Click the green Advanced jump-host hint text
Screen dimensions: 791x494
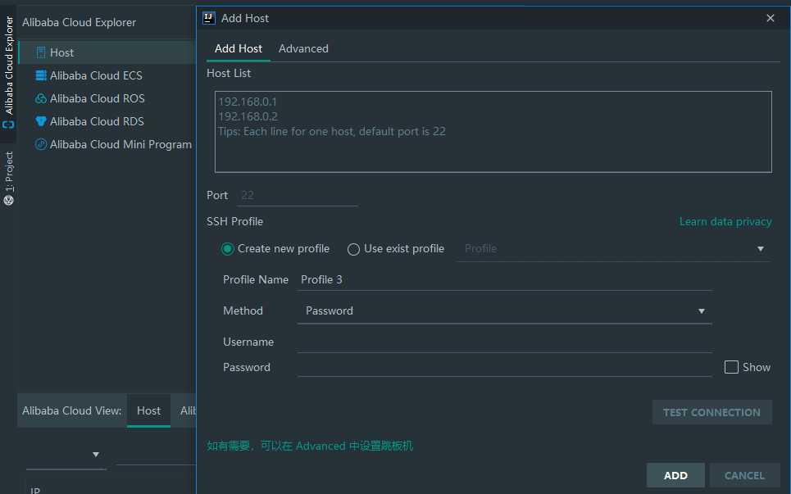[310, 446]
